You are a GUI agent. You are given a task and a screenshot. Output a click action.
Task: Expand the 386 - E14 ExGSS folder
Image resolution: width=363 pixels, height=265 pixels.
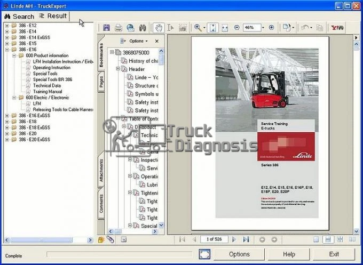tap(7, 37)
